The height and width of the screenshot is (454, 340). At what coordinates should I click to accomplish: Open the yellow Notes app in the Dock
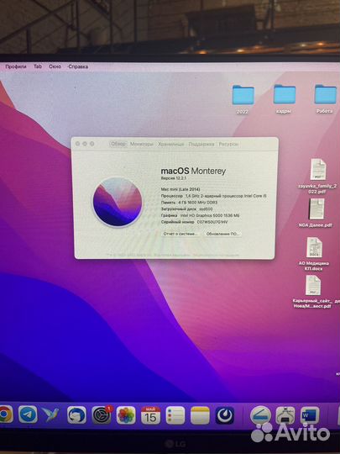point(200,415)
